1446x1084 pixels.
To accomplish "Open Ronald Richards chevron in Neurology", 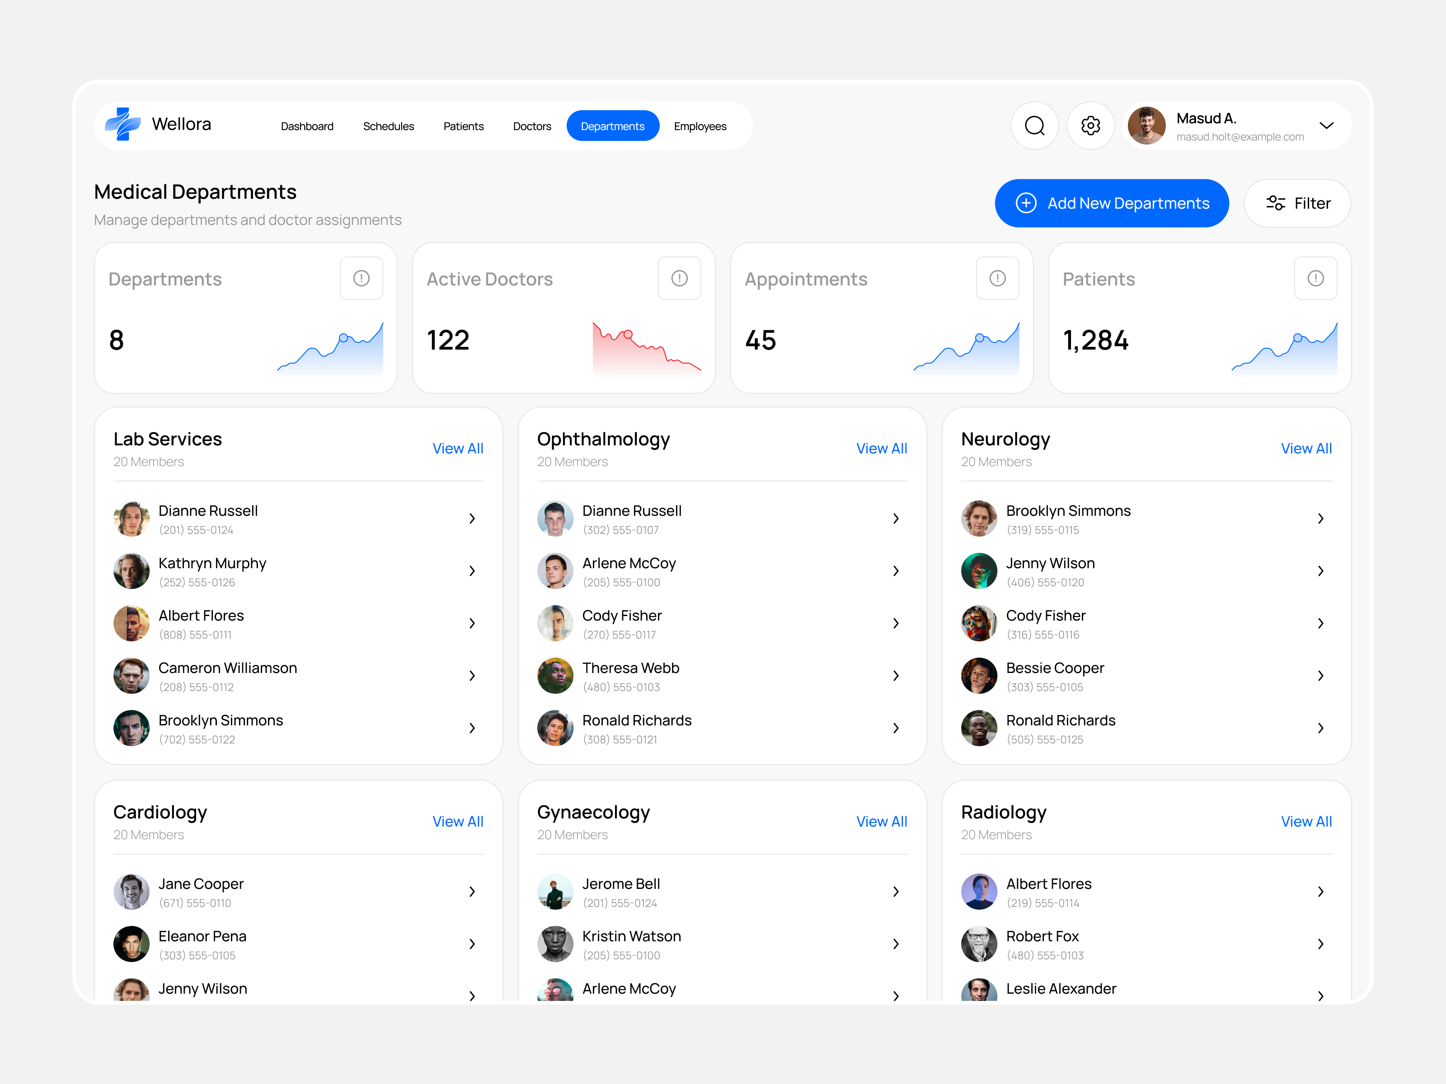I will click(x=1320, y=728).
